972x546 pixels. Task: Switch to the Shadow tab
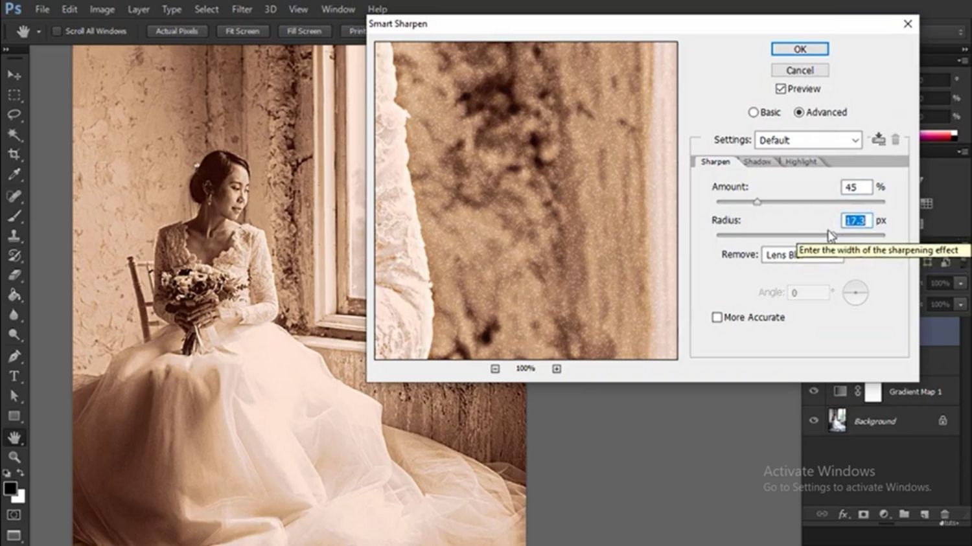tap(757, 162)
